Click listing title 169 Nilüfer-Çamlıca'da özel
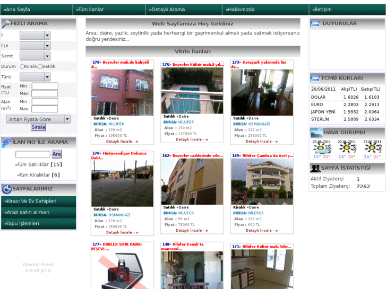 pyautogui.click(x=262, y=156)
